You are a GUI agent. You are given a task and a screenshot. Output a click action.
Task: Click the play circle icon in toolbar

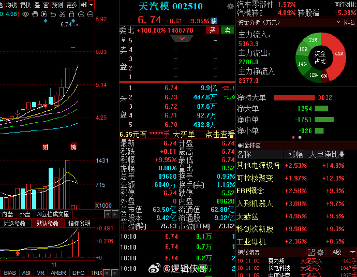click(43, 13)
